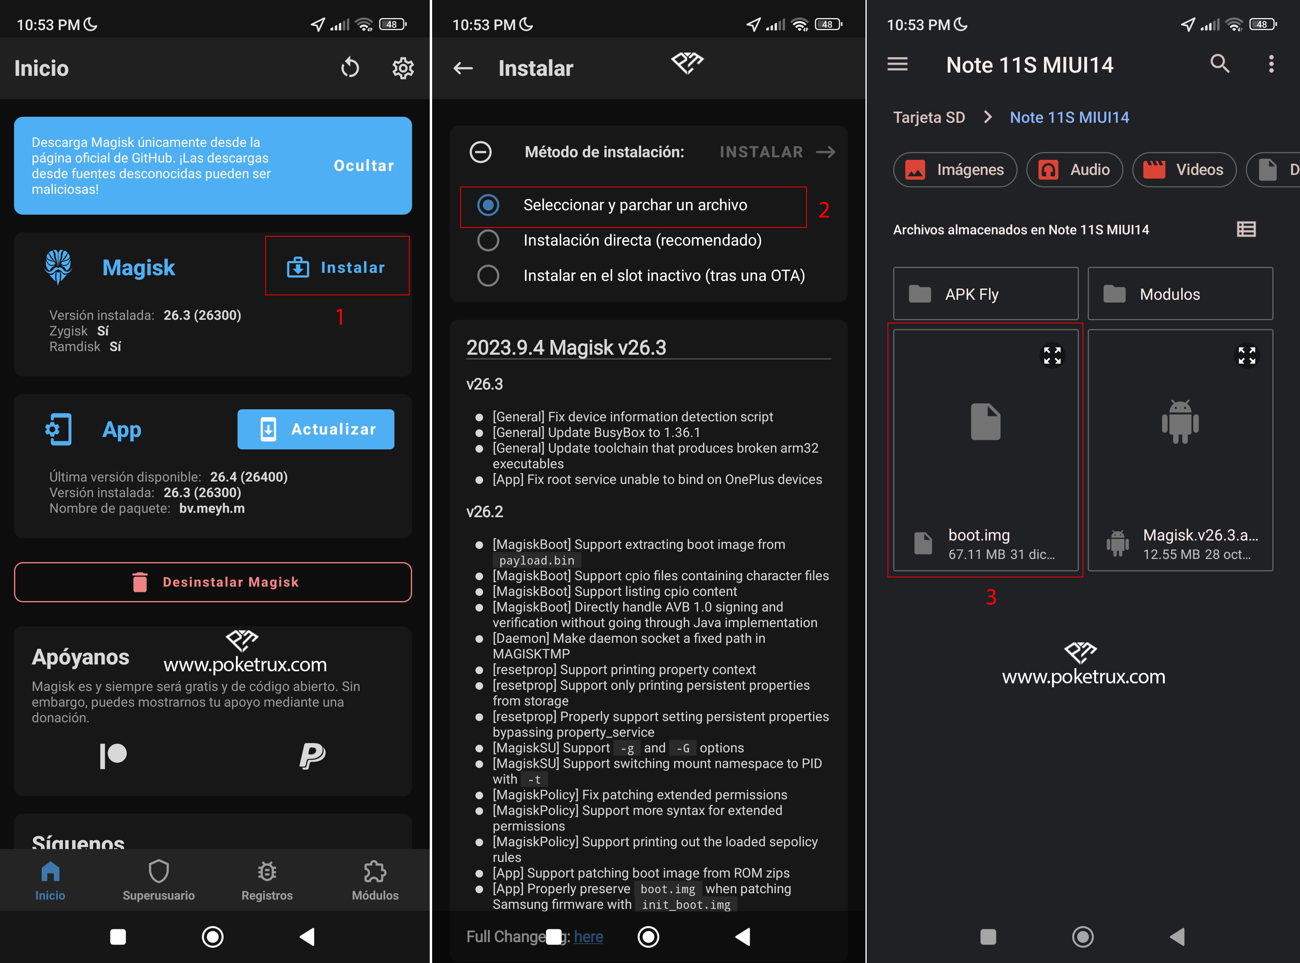
Task: Filter by Videos category chip
Action: click(x=1184, y=170)
